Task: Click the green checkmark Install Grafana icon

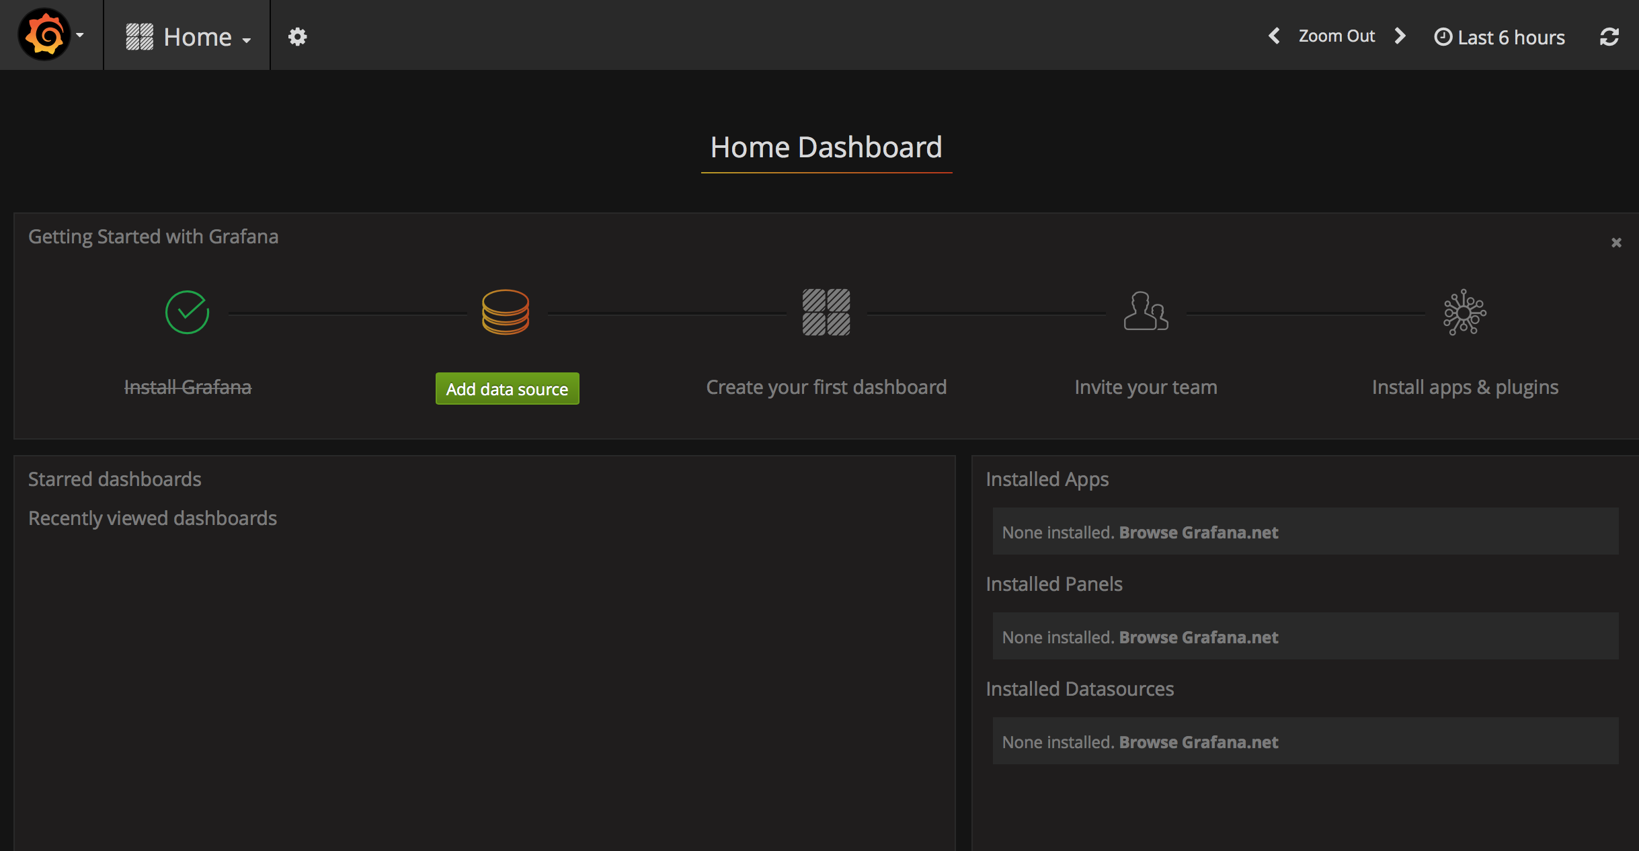Action: 188,312
